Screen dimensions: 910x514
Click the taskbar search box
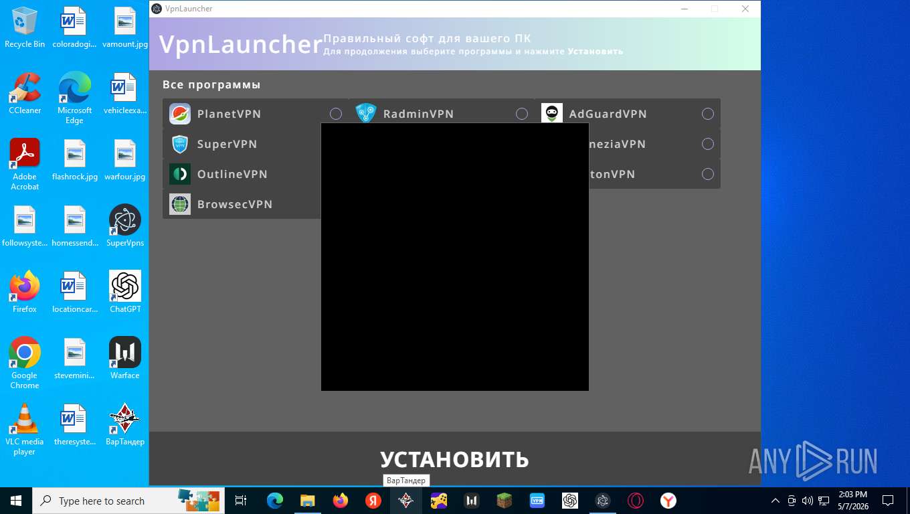127,501
